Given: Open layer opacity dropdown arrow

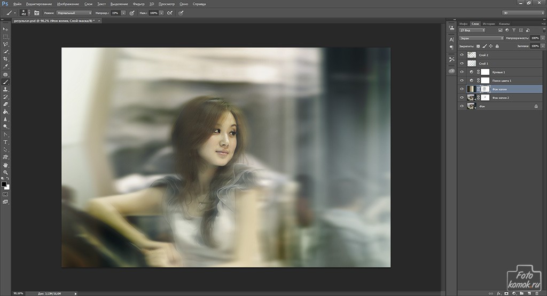Looking at the screenshot, I should tap(543, 38).
